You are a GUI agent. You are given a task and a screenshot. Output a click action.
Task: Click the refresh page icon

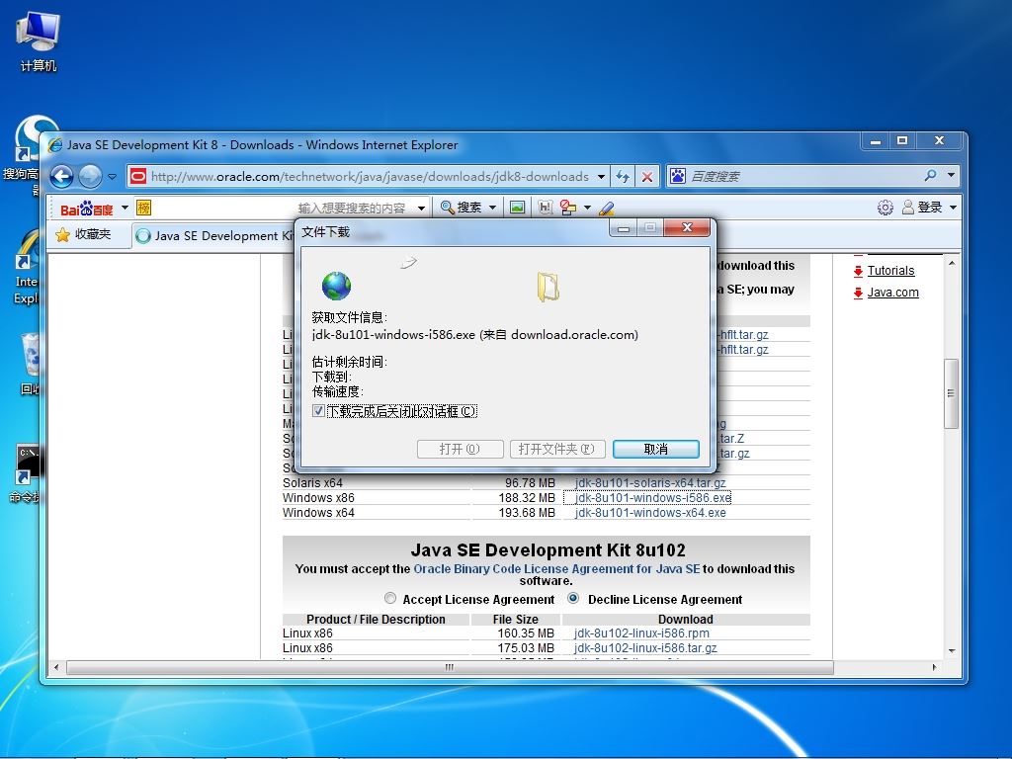coord(623,176)
